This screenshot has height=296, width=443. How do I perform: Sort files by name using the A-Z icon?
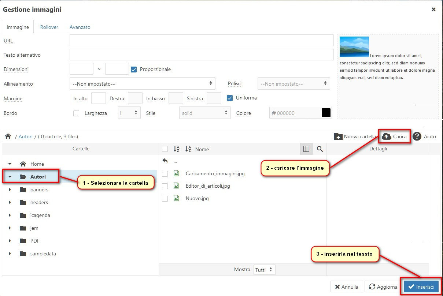(x=188, y=149)
